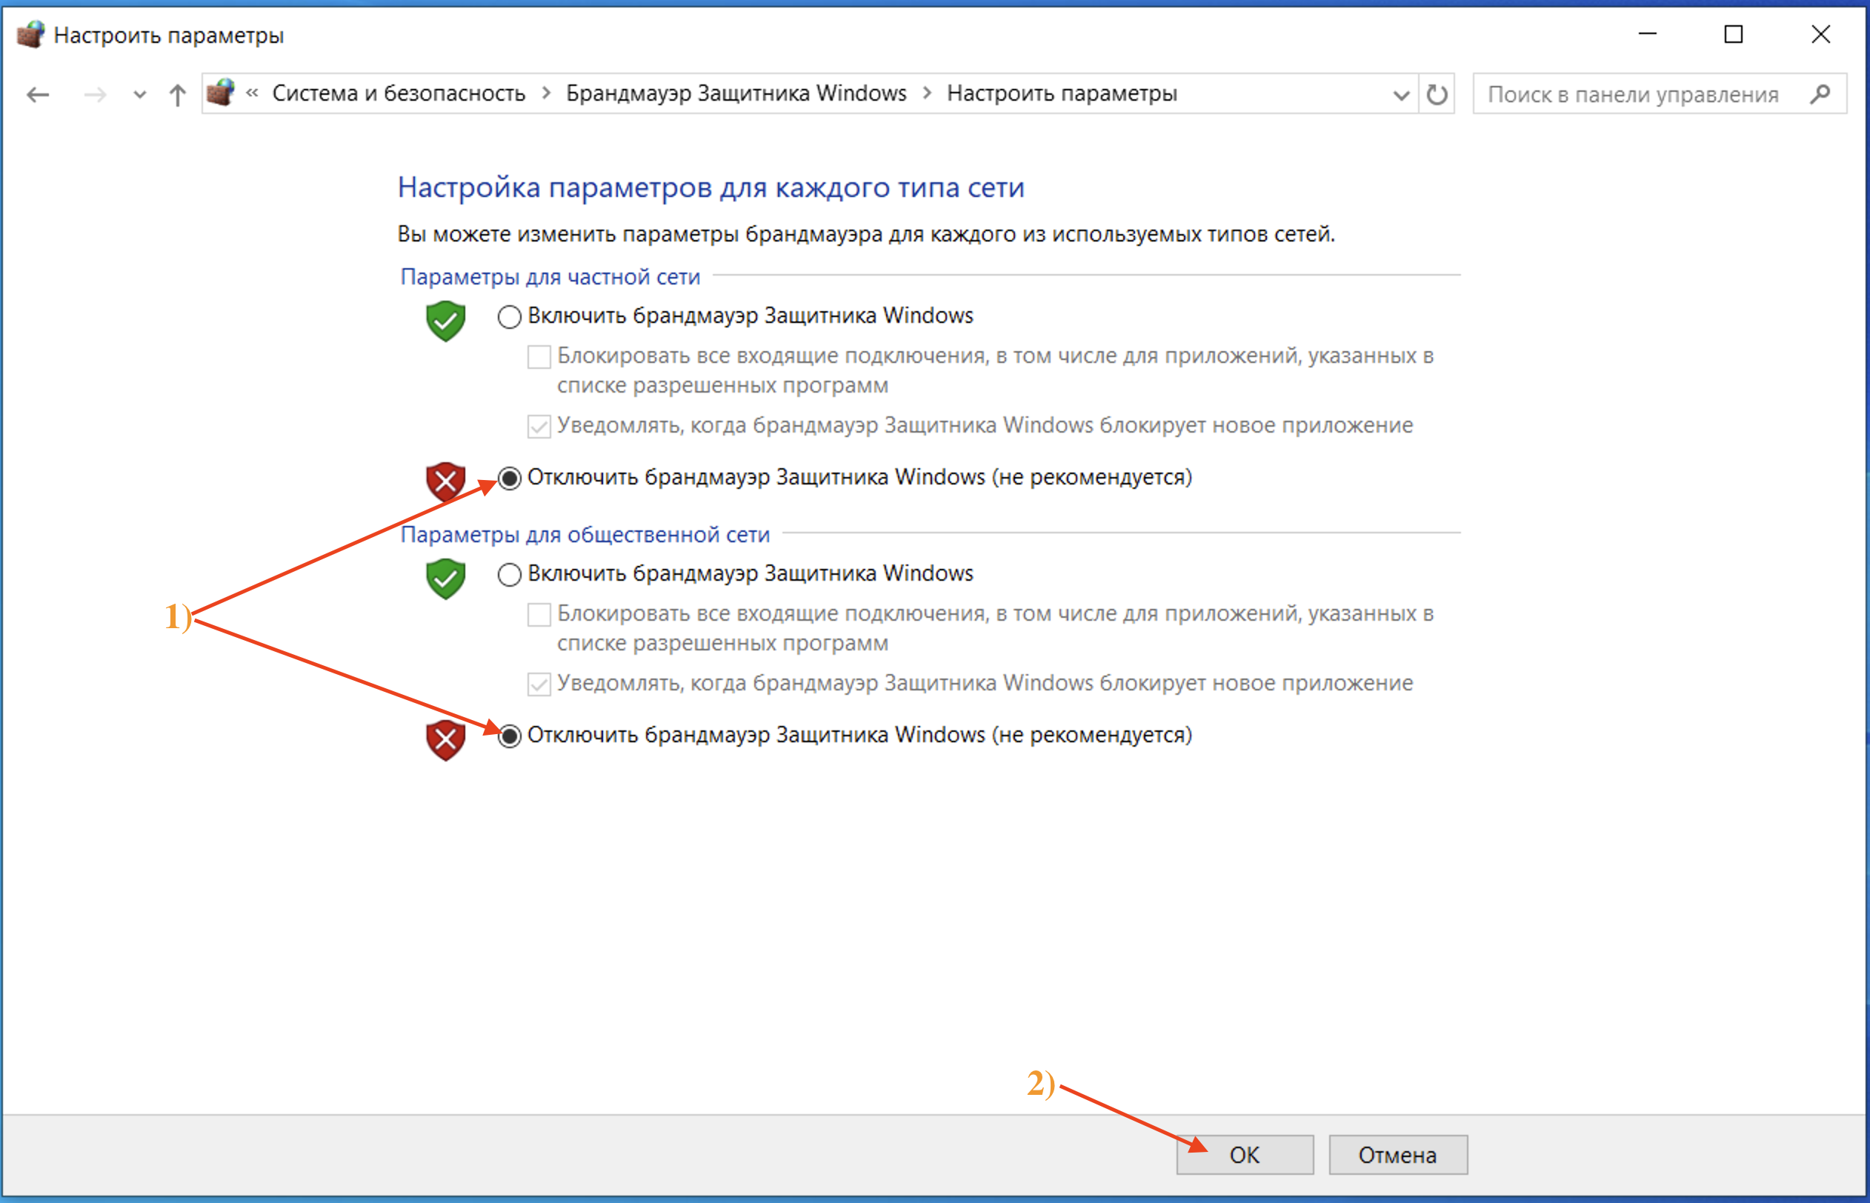Go back using the left arrow
The width and height of the screenshot is (1870, 1203).
click(x=38, y=95)
